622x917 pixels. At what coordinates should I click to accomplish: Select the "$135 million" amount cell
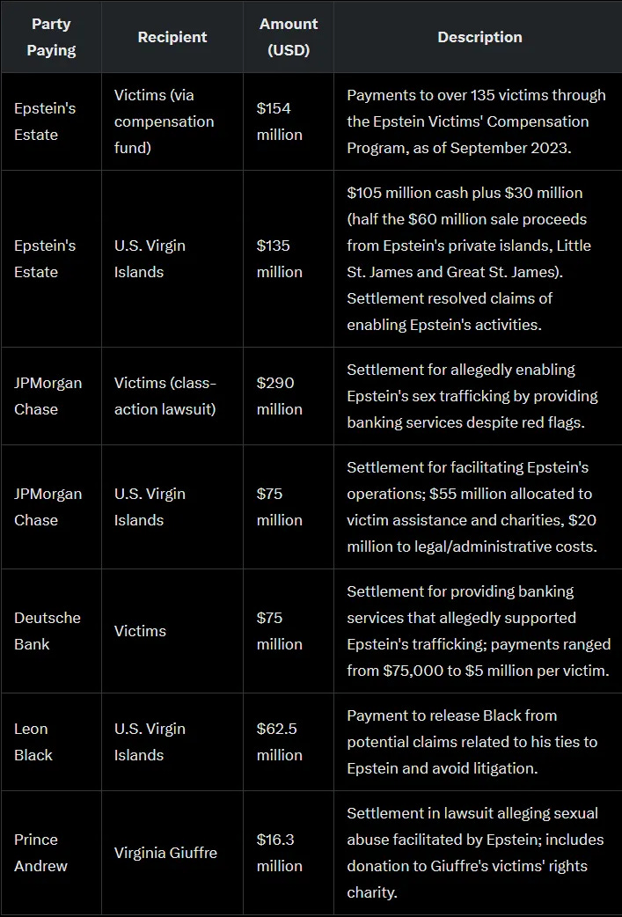pyautogui.click(x=279, y=259)
